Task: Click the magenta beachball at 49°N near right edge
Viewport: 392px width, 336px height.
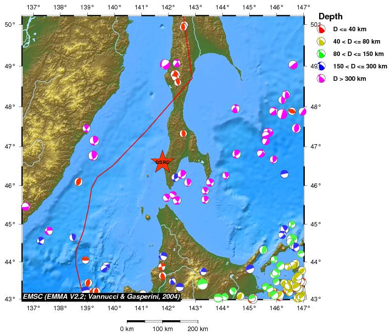Action: coord(293,65)
